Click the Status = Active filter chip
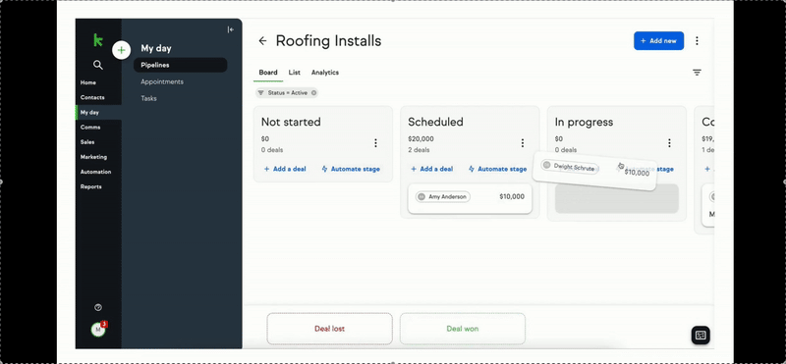The image size is (786, 364). [x=287, y=92]
